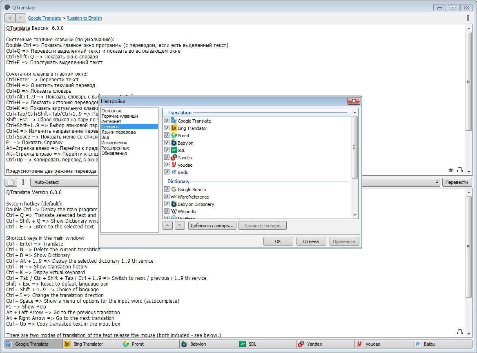Click the Перевести translate button

(x=456, y=182)
